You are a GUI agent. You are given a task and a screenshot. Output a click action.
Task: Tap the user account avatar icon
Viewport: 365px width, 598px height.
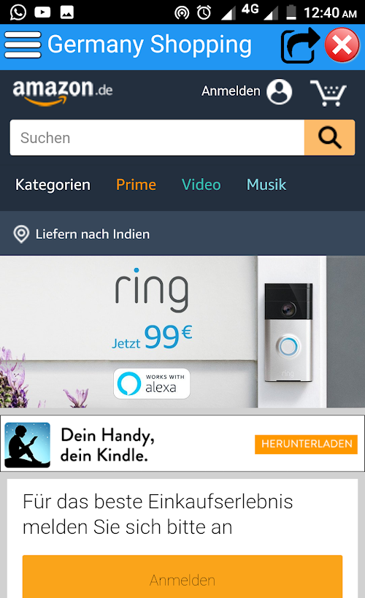(279, 91)
